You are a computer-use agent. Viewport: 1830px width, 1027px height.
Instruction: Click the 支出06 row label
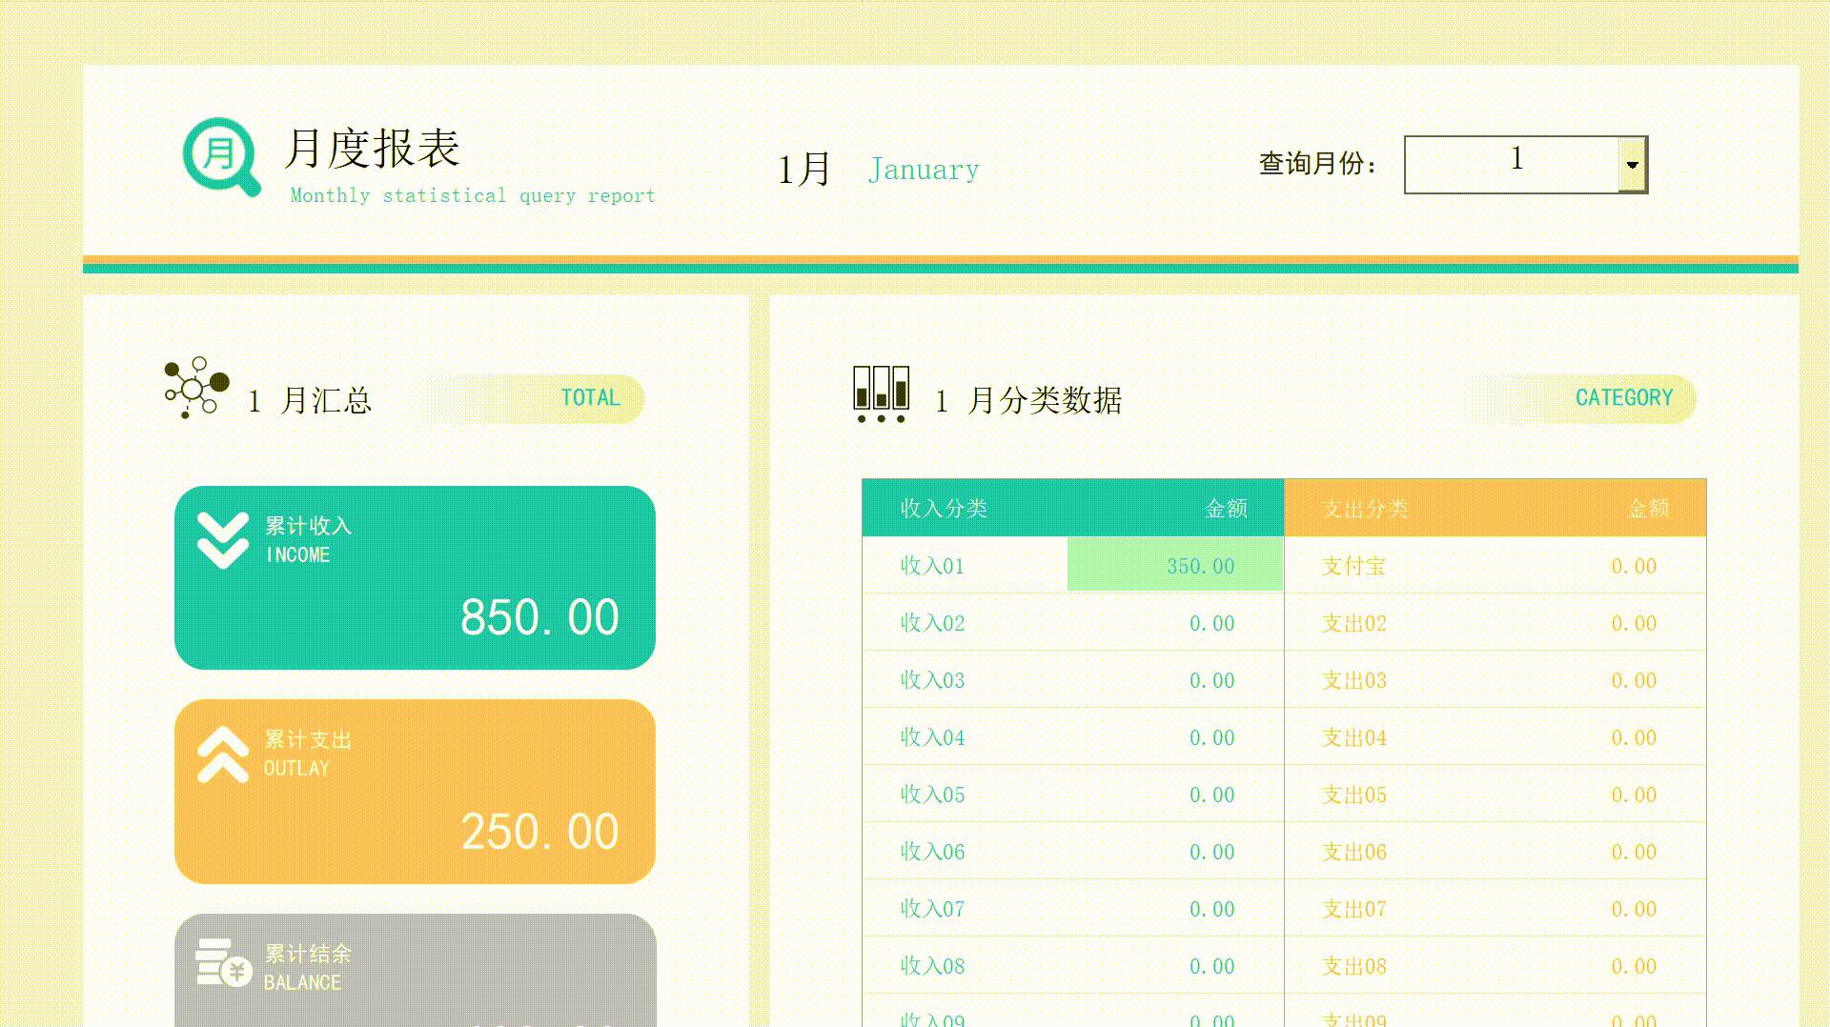(1353, 852)
